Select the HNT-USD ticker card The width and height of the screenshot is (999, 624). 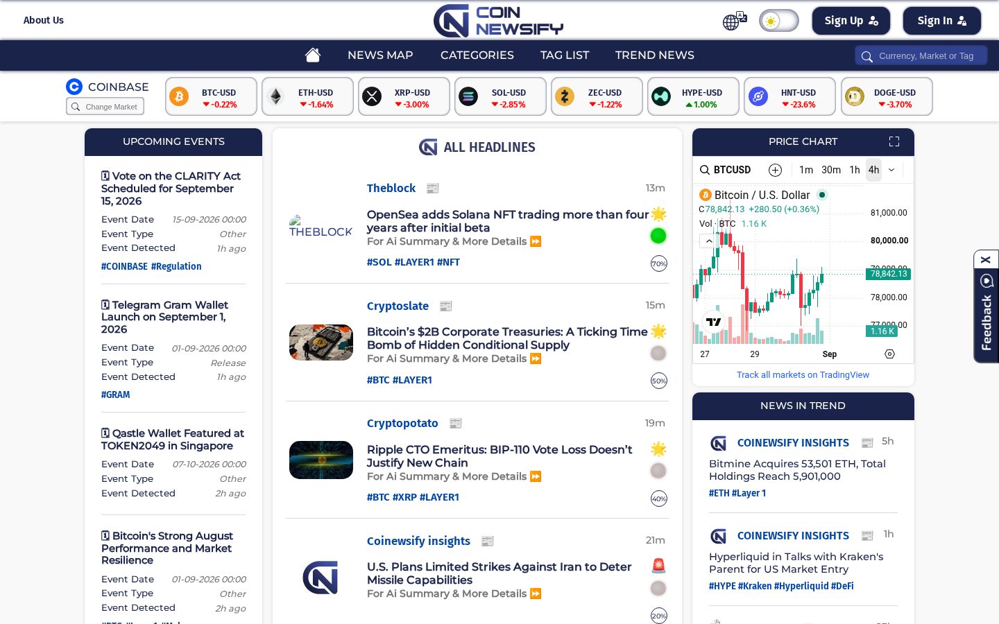tap(789, 96)
